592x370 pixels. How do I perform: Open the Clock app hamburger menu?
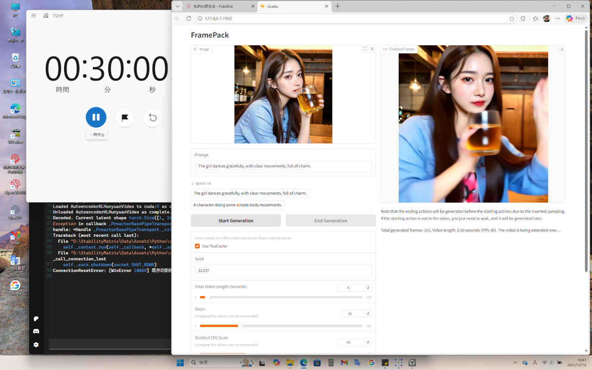click(34, 15)
